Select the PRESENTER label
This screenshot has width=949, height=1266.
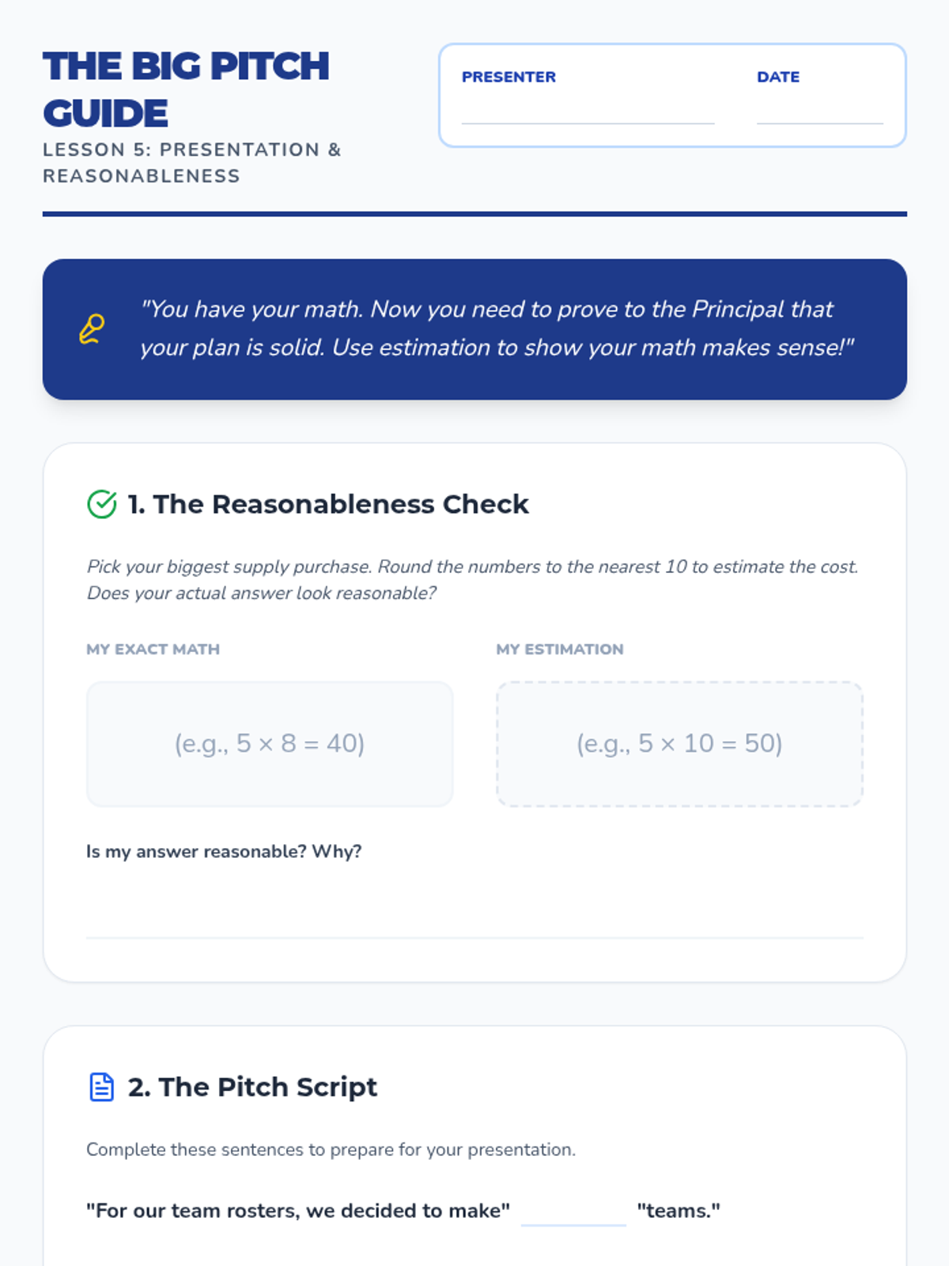[509, 77]
